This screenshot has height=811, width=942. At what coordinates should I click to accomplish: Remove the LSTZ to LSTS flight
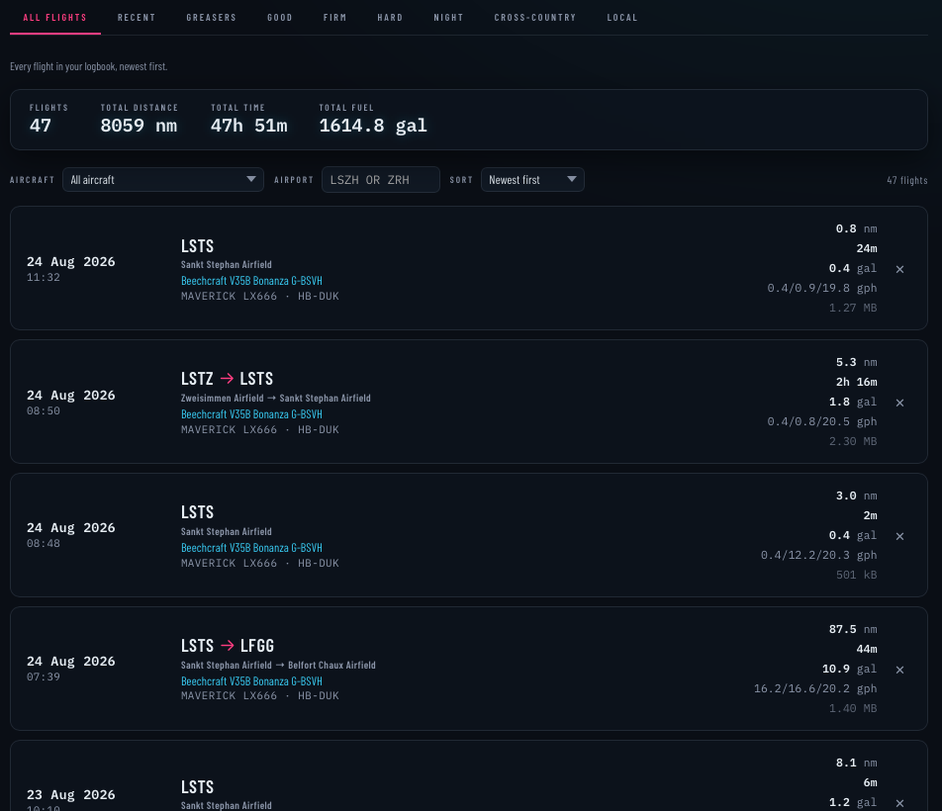click(899, 403)
